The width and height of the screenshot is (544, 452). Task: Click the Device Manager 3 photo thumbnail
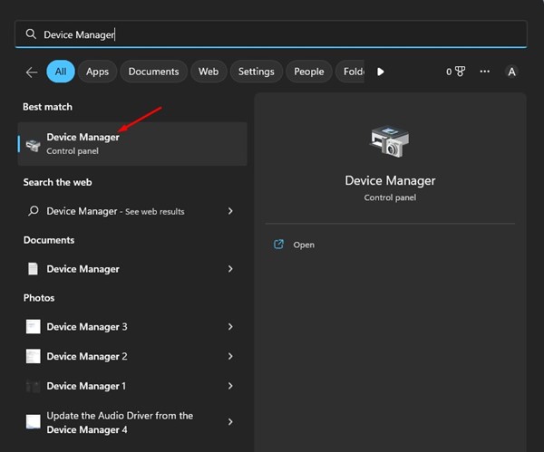[x=34, y=327]
